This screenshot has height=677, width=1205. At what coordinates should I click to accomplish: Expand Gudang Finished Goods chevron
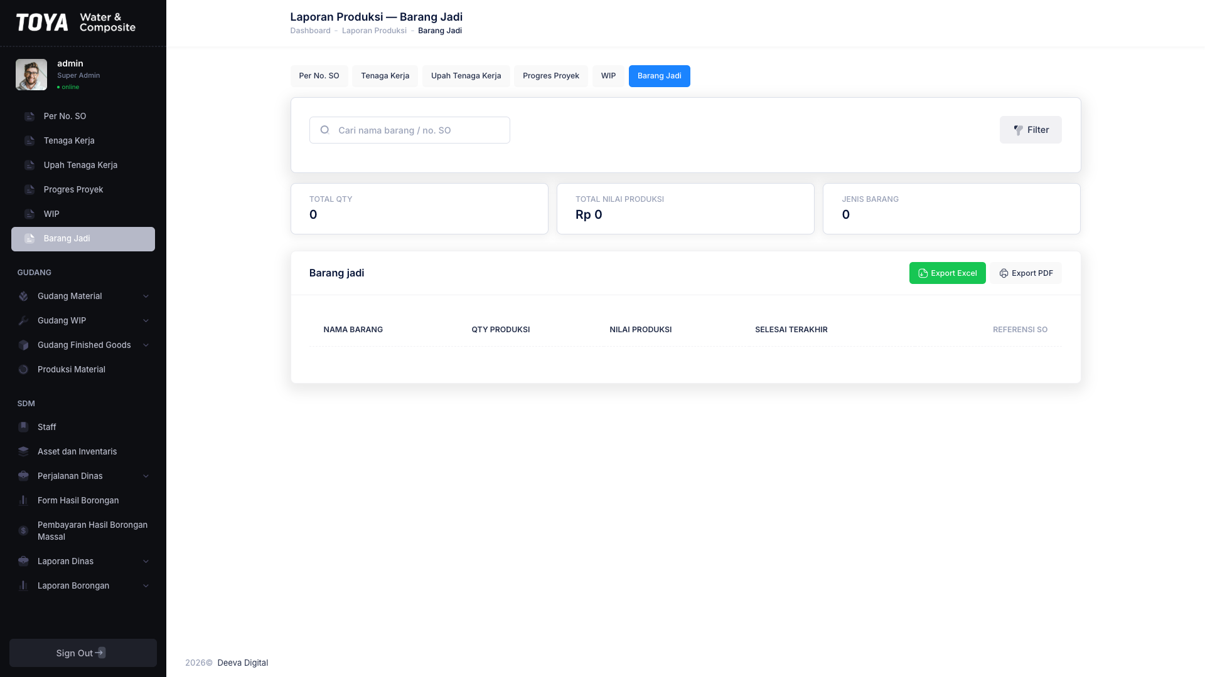146,345
